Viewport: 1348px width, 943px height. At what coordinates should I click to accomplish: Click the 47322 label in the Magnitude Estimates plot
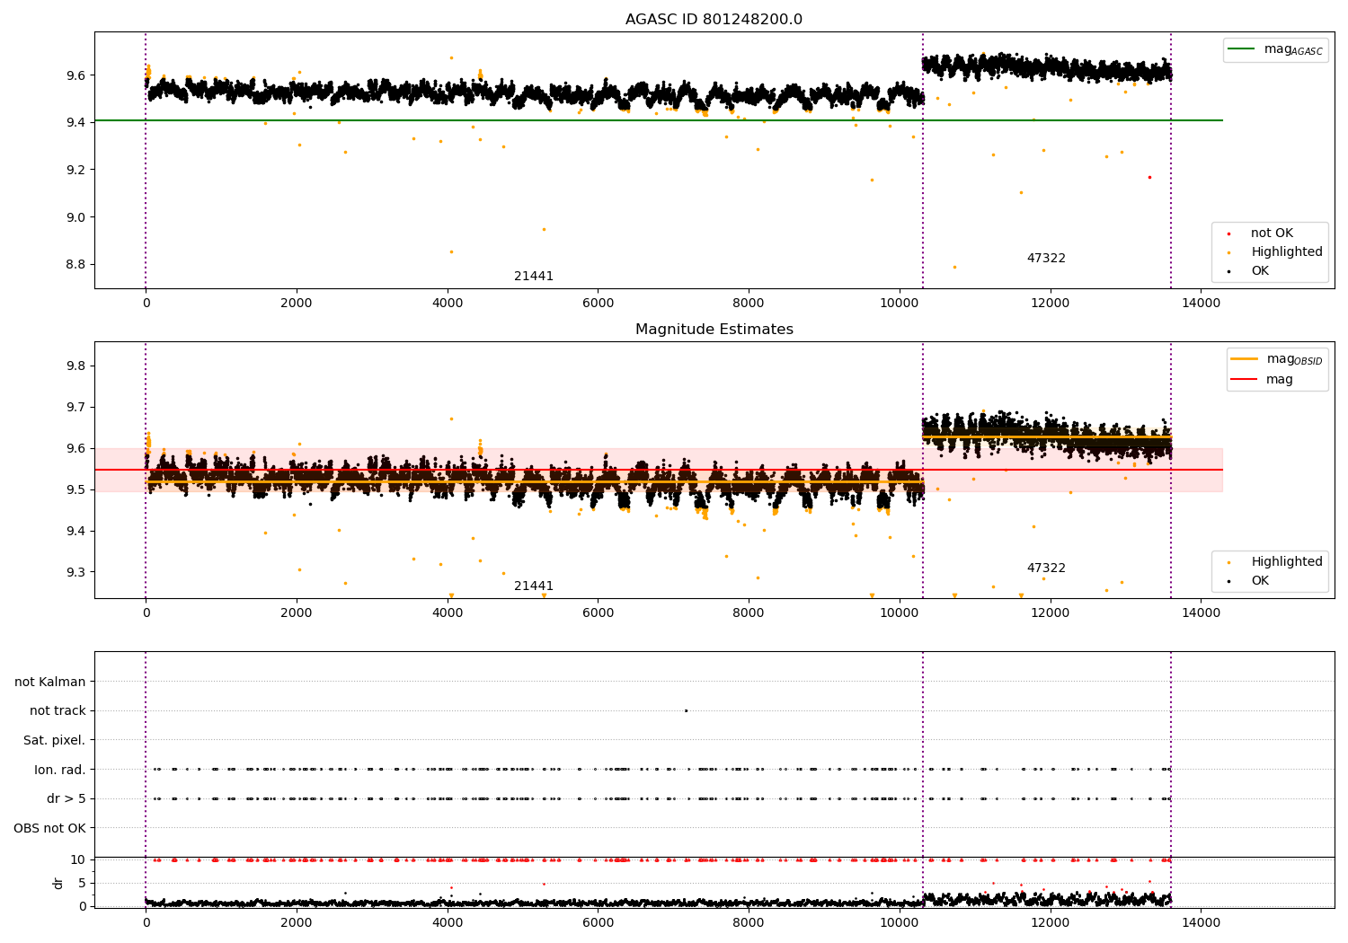pos(1046,568)
